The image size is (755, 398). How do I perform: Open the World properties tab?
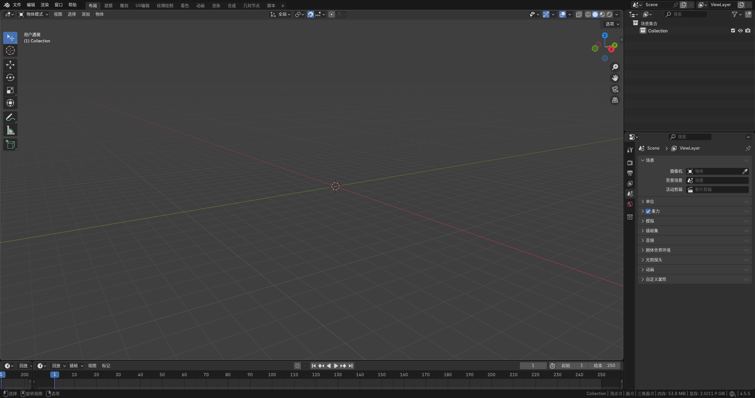pyautogui.click(x=630, y=204)
